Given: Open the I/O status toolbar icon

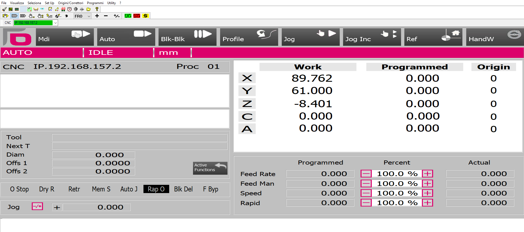Looking at the screenshot, I should [x=63, y=9].
